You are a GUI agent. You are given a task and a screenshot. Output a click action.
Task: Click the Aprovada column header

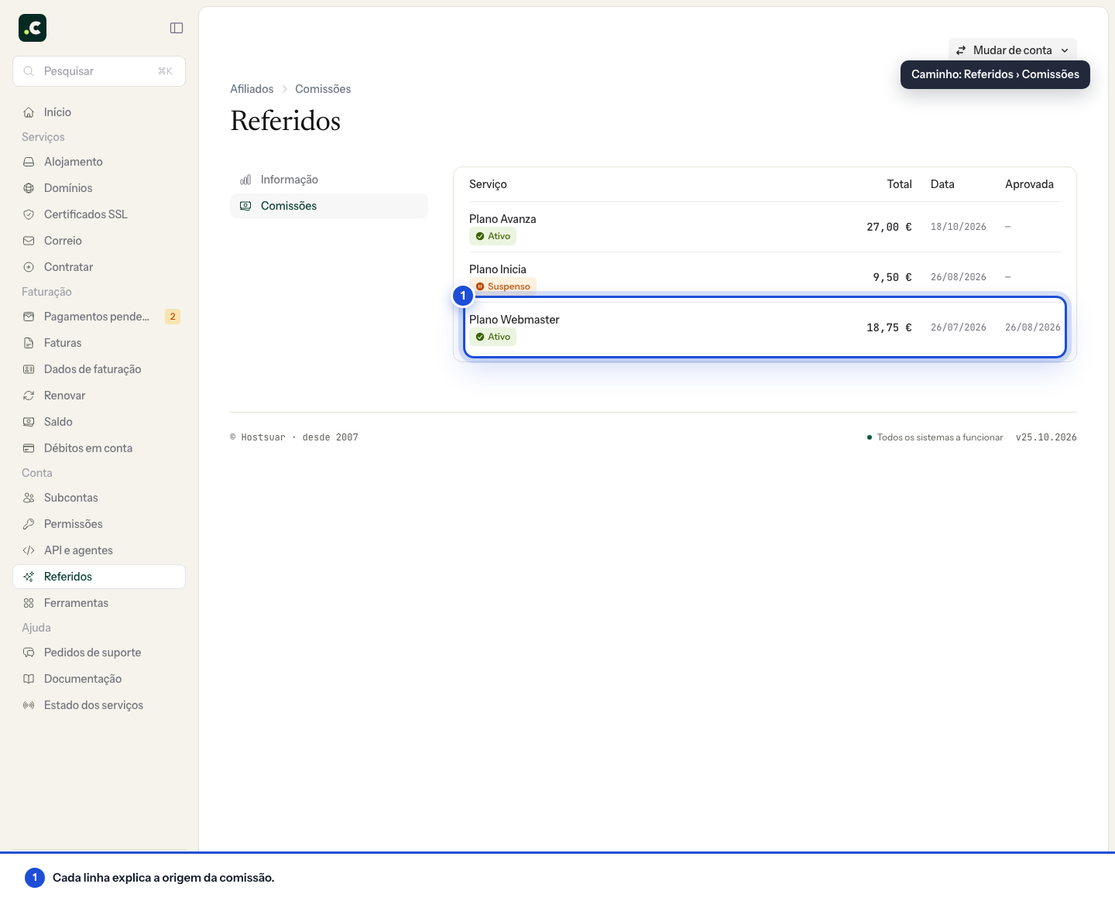click(1029, 184)
